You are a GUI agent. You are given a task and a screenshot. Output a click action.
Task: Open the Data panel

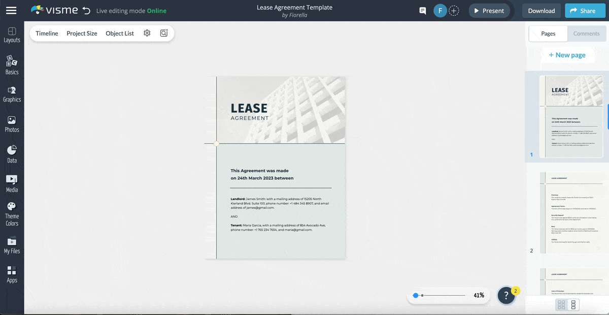(12, 153)
